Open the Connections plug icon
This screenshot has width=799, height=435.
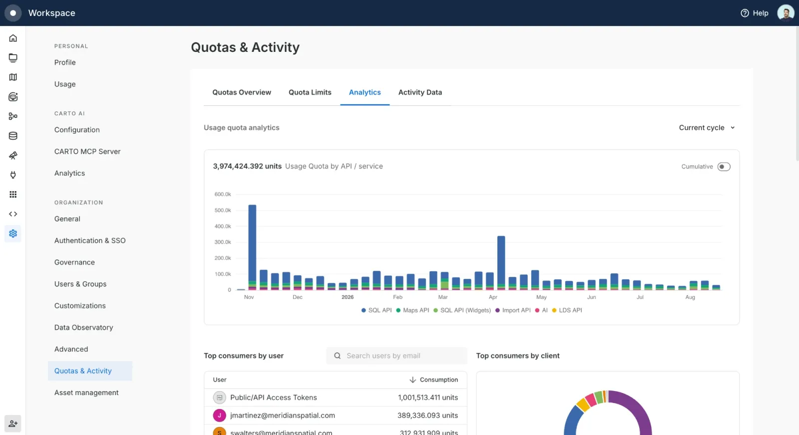click(x=13, y=175)
